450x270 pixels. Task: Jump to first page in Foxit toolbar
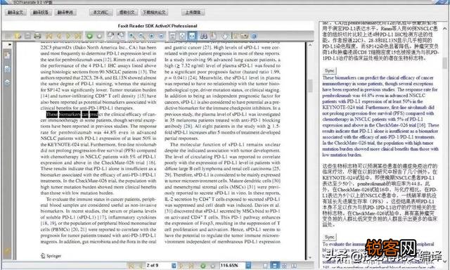(x=49, y=36)
